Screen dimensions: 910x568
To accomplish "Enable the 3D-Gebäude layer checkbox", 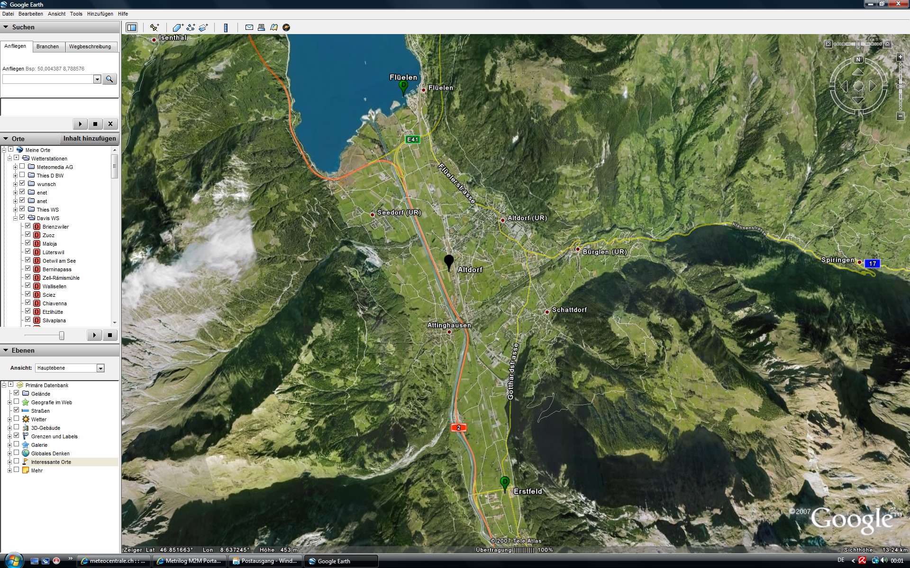I will (x=17, y=427).
